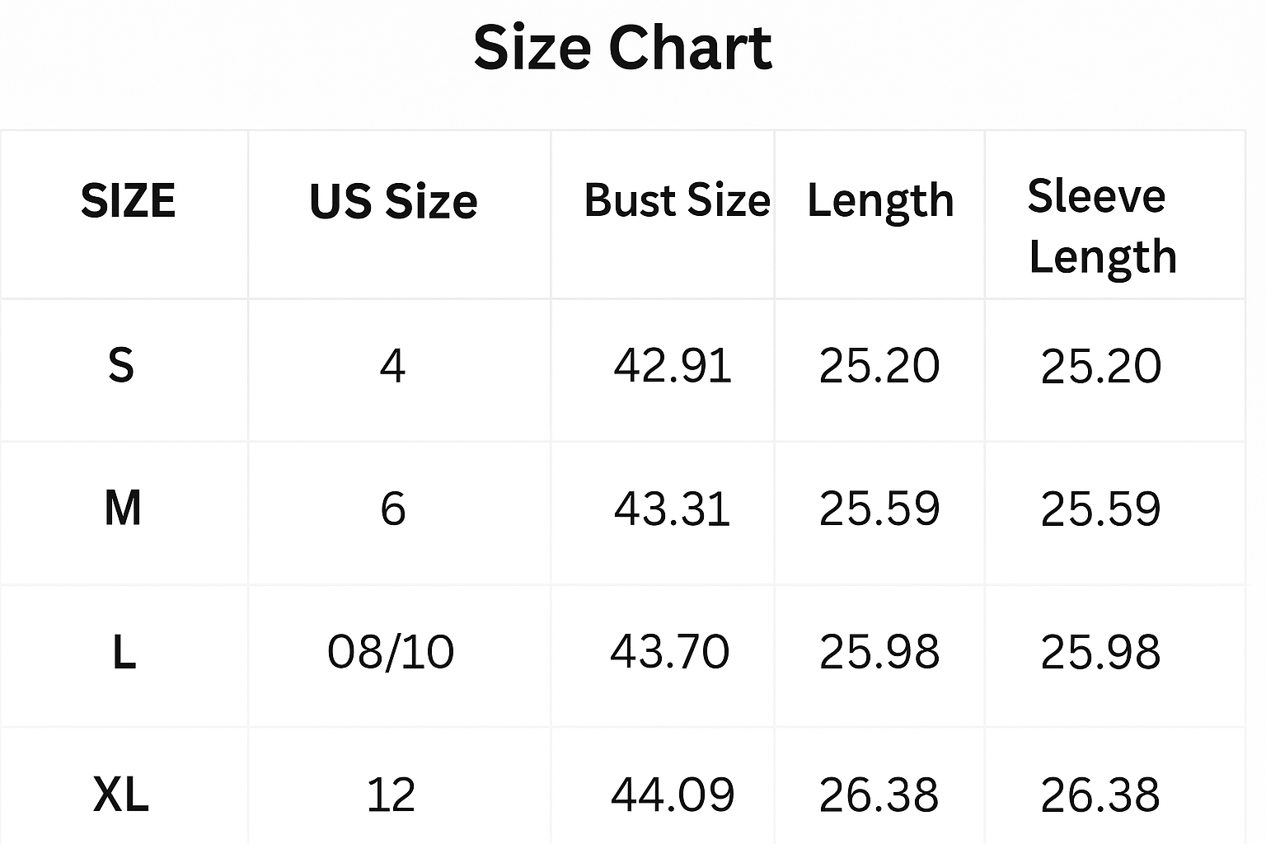Click the Sleeve Length column header
This screenshot has width=1266, height=844.
coord(1101,226)
